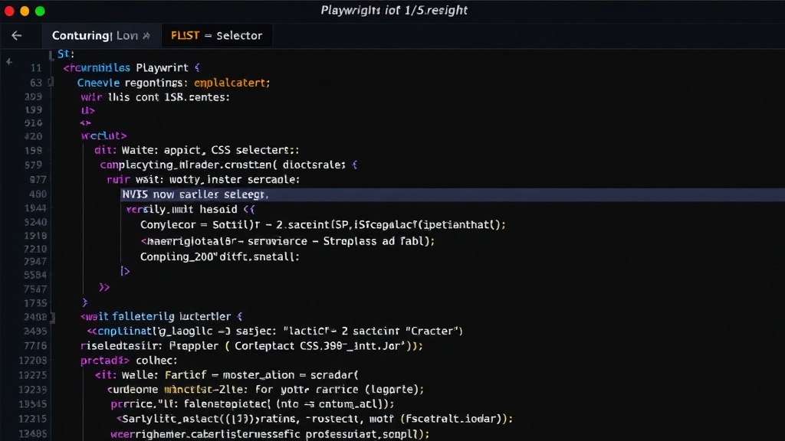Click 'Waite: appict, CSS selecters' line

pyautogui.click(x=196, y=150)
